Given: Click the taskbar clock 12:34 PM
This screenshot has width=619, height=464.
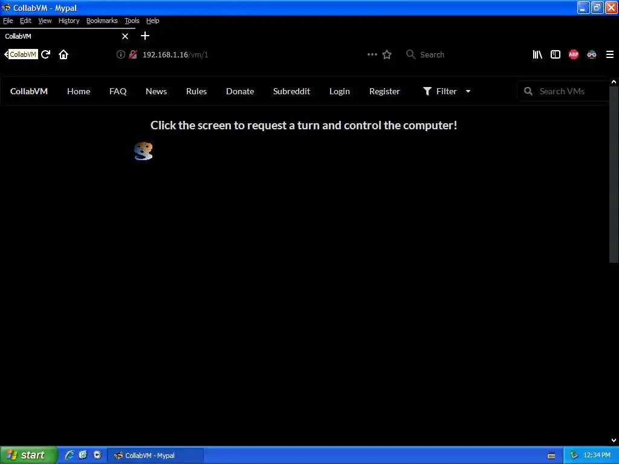Looking at the screenshot, I should pyautogui.click(x=597, y=456).
